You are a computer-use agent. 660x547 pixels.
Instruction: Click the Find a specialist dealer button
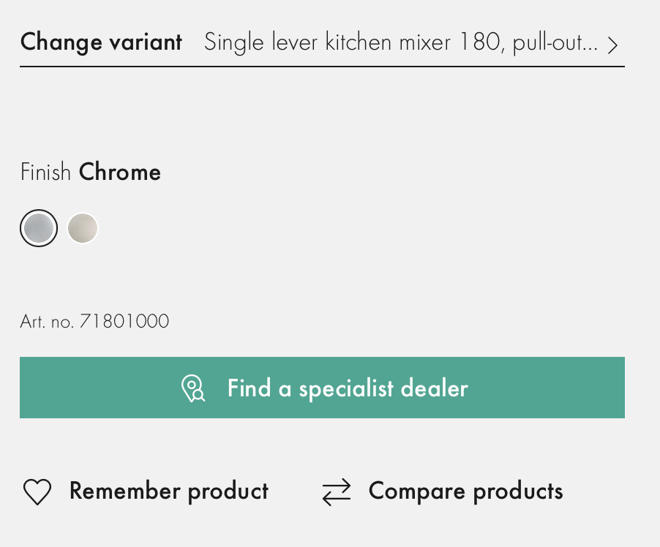322,388
